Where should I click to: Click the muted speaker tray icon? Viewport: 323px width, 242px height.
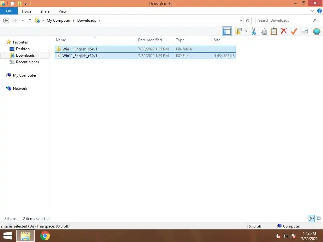[x=278, y=236]
